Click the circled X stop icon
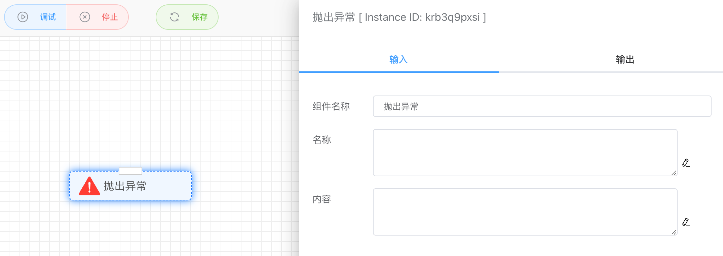723x256 pixels. pyautogui.click(x=85, y=17)
